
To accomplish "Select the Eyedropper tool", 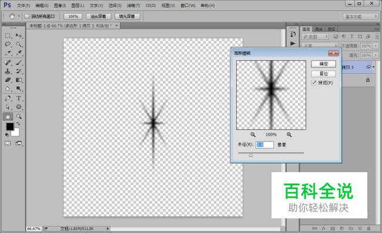I will [x=19, y=53].
